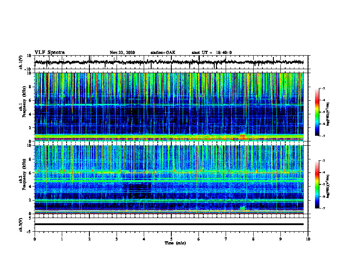Click the ch.2 spectrogram colorbar
This screenshot has height=268, width=347.
(317, 184)
